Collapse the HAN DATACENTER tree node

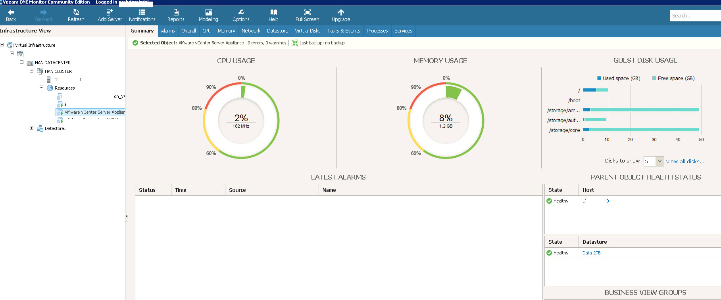pyautogui.click(x=22, y=62)
